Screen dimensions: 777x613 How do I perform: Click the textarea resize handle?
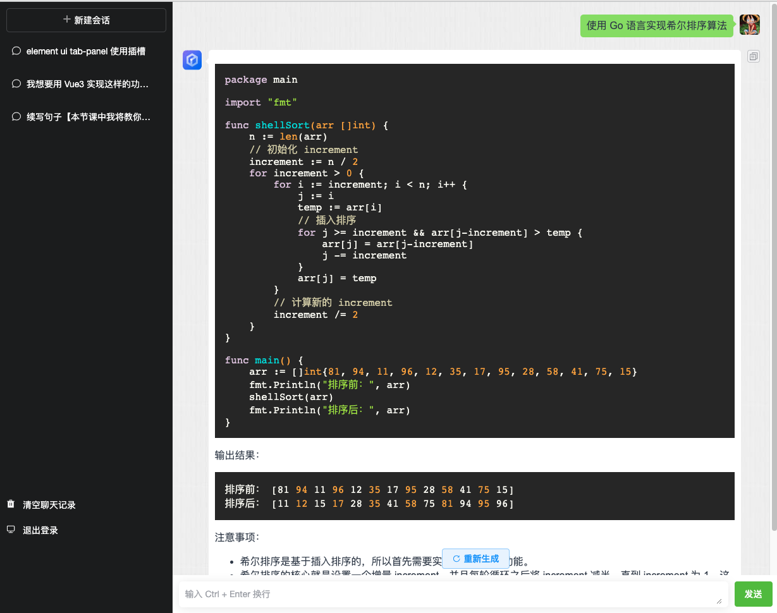click(x=718, y=602)
